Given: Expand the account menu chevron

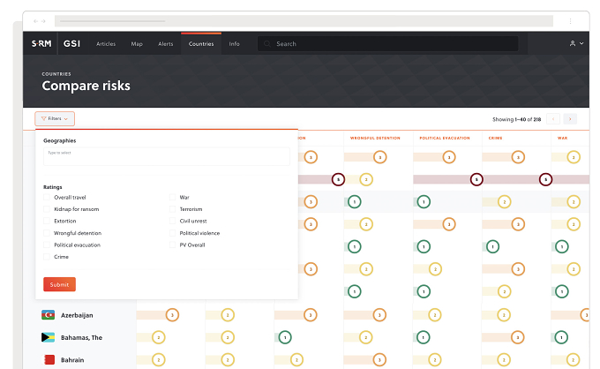Looking at the screenshot, I should click(x=581, y=43).
